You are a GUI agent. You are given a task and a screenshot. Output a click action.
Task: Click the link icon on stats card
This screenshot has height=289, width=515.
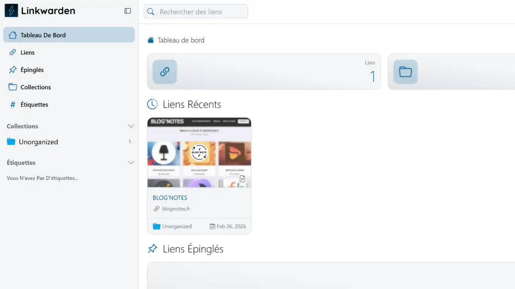pos(165,71)
